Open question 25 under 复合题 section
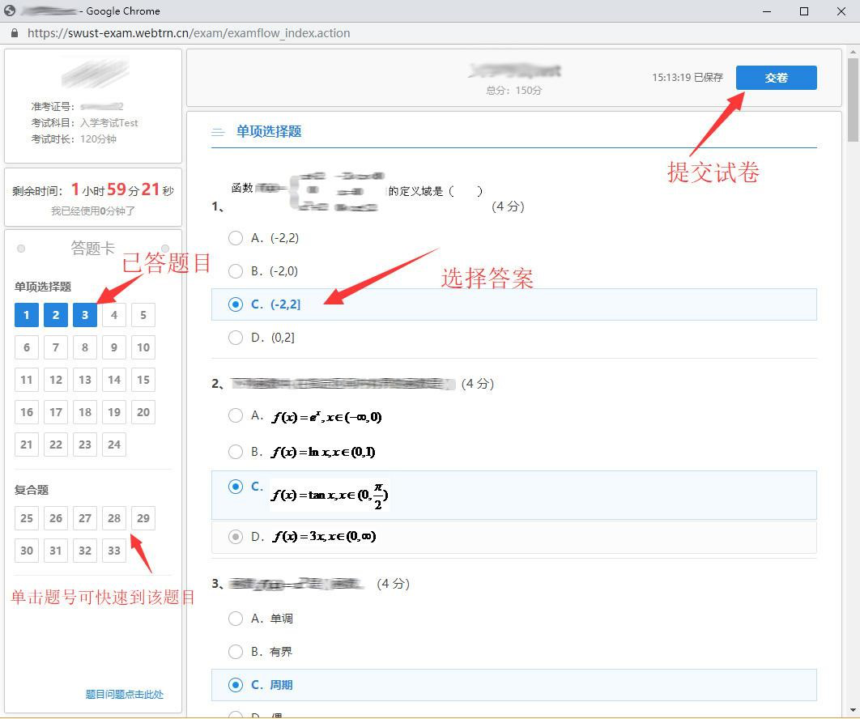This screenshot has width=860, height=719. 26,518
